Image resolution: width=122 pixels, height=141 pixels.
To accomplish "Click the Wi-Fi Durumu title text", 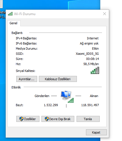I will [25, 14].
